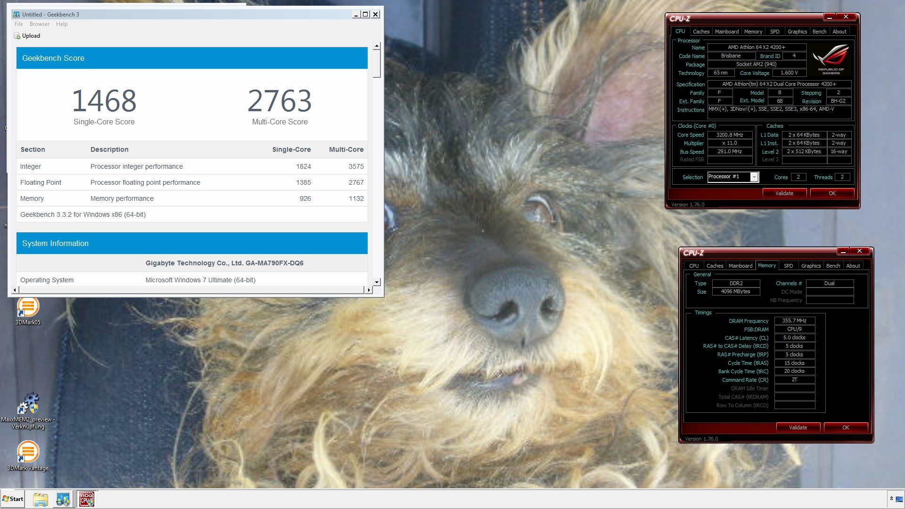Click the Operating System row in Geekbench
The height and width of the screenshot is (509, 905).
[192, 280]
